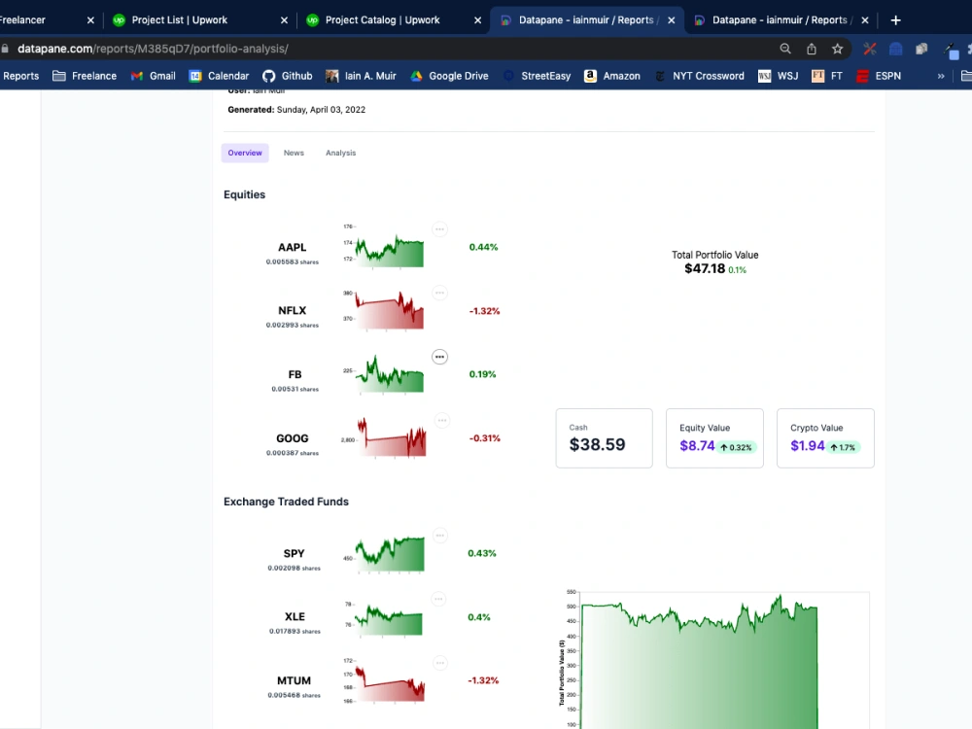Click the SPY 0.43% change value

(482, 553)
